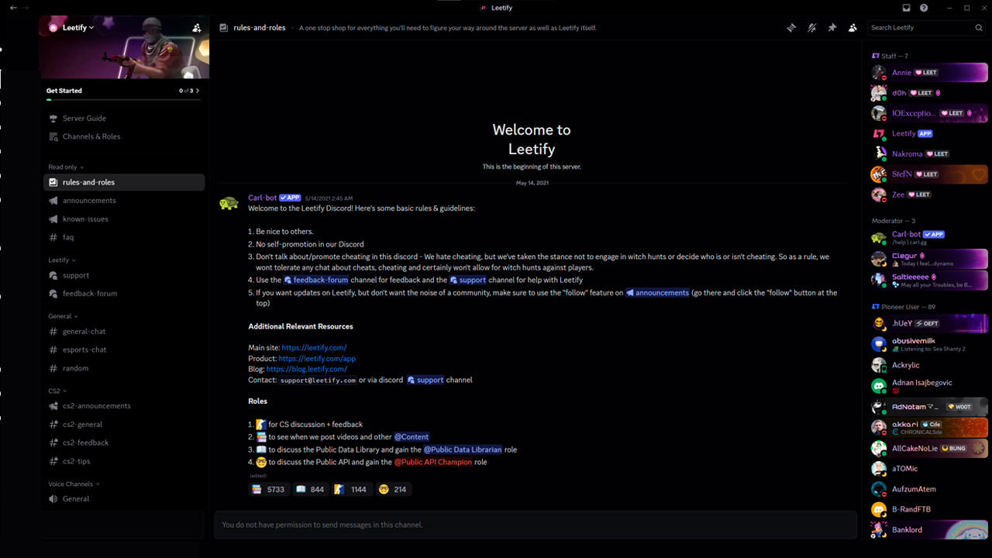Open the cs2-tips channel
Image resolution: width=992 pixels, height=558 pixels.
coord(124,461)
